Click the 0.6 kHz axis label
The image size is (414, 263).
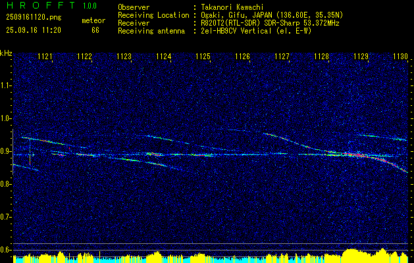5,250
